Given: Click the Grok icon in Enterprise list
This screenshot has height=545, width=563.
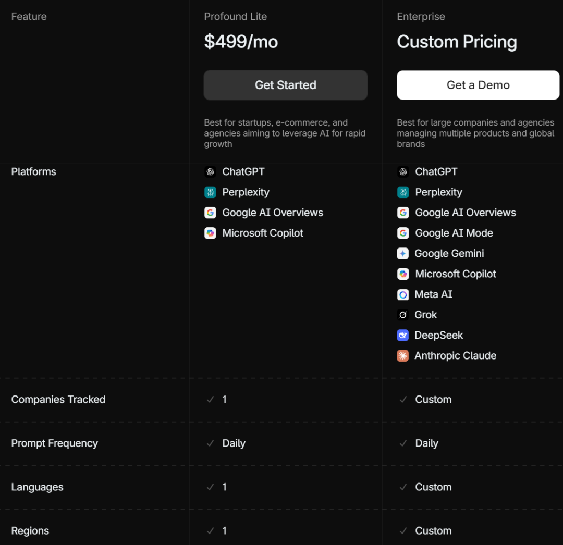Looking at the screenshot, I should pyautogui.click(x=403, y=315).
